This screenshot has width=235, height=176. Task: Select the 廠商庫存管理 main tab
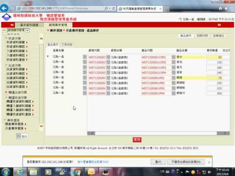coord(58,25)
